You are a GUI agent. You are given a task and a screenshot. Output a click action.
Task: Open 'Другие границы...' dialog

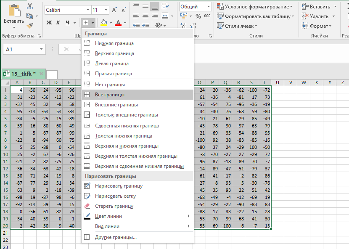pos(116,237)
